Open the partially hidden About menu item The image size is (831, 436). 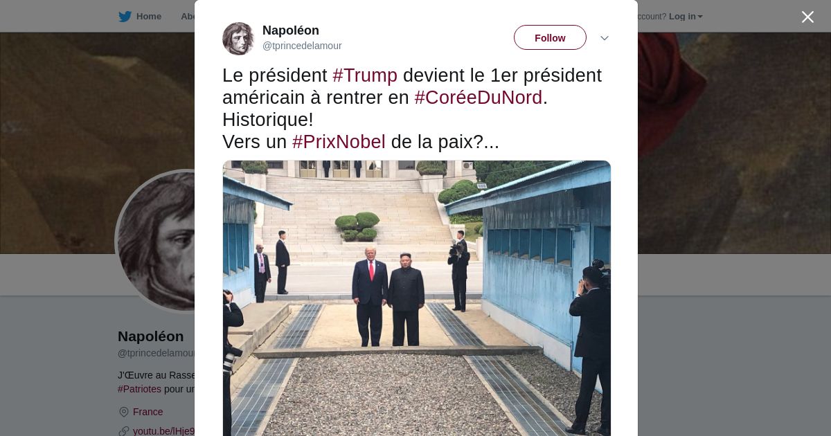click(x=187, y=17)
